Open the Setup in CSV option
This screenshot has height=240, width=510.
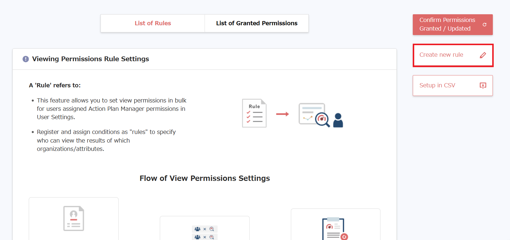[x=437, y=86]
